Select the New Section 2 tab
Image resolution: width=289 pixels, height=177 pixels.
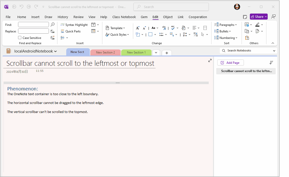105,52
